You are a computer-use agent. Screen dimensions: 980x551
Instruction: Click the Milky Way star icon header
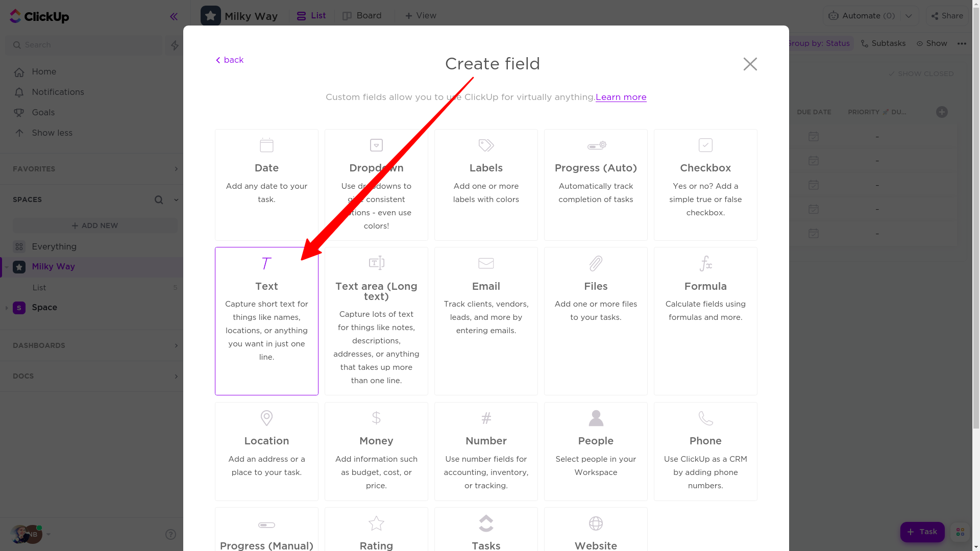click(x=211, y=16)
